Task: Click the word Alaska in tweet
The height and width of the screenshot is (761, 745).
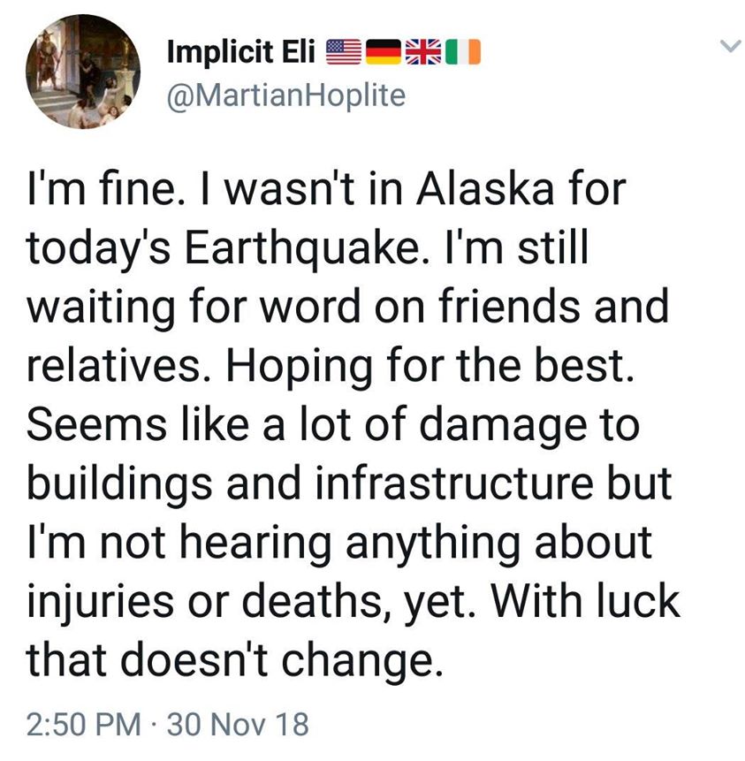Action: point(481,189)
